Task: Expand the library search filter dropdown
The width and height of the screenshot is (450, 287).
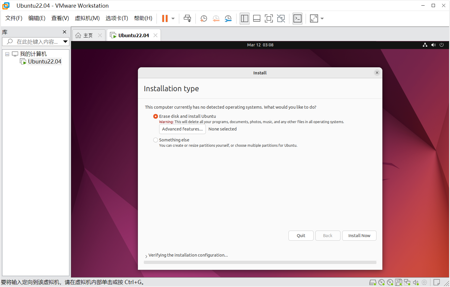Action: 66,42
